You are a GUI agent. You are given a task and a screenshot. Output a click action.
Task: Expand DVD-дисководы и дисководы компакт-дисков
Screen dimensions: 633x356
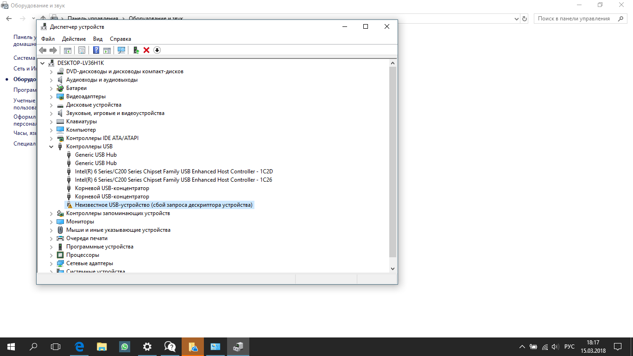click(51, 71)
